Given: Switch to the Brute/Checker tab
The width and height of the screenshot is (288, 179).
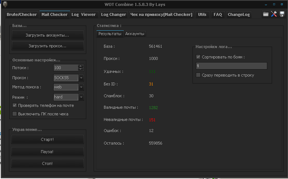Looking at the screenshot, I should 22,14.
